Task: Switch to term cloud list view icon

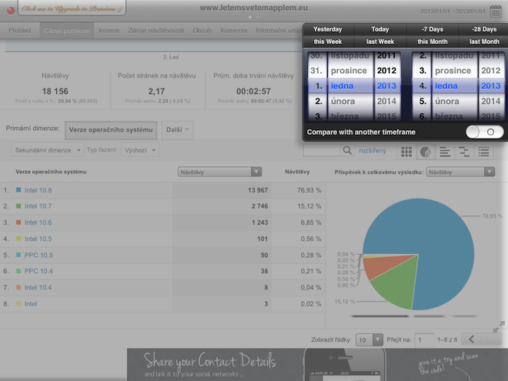Action: [x=483, y=152]
